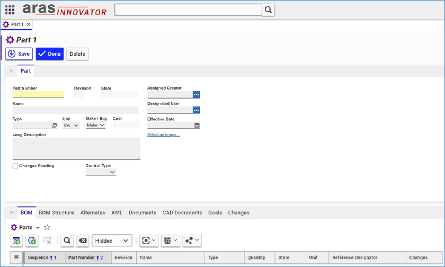Switch to the Alternates tab
The height and width of the screenshot is (267, 445).
coord(93,213)
